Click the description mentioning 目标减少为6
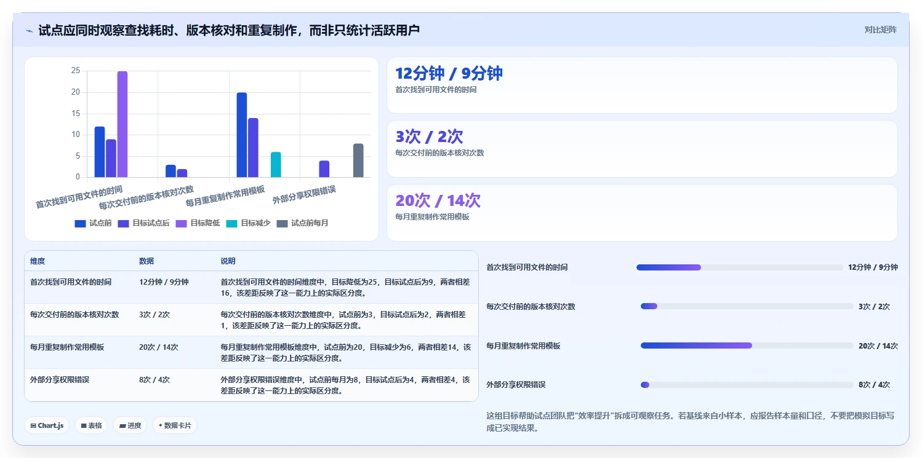Screen dimensions: 922x458 coord(345,352)
